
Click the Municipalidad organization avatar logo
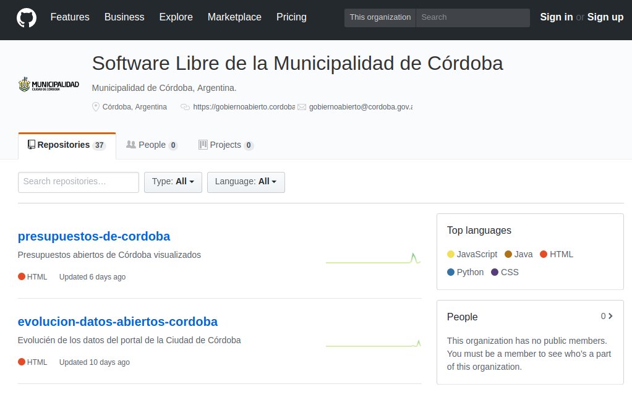coord(49,84)
